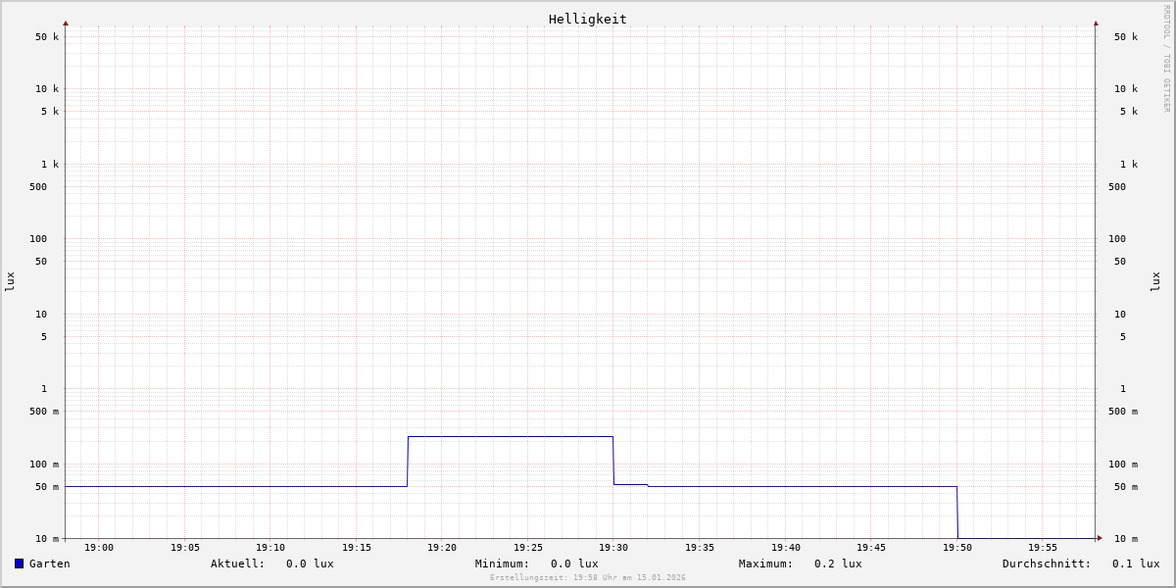Click the 19:55 time axis label
1176x588 pixels.
(x=1043, y=548)
